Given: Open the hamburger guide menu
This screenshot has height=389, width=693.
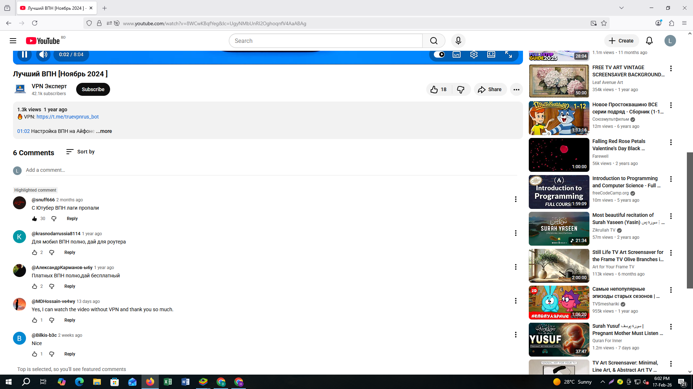Looking at the screenshot, I should (x=13, y=41).
